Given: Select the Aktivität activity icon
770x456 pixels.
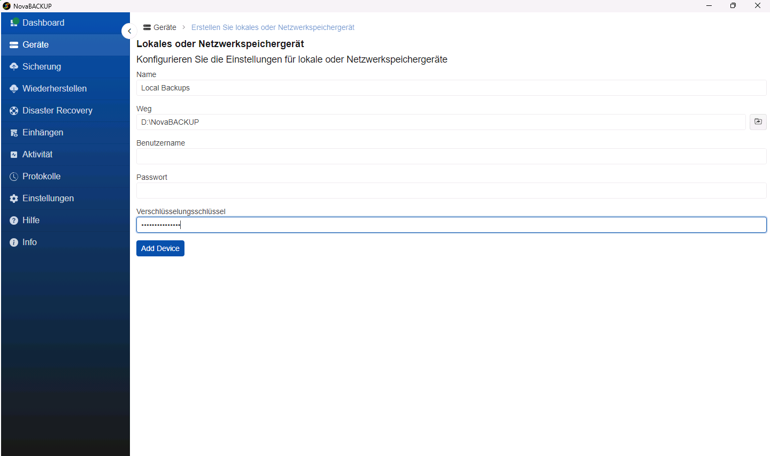Looking at the screenshot, I should pos(14,154).
